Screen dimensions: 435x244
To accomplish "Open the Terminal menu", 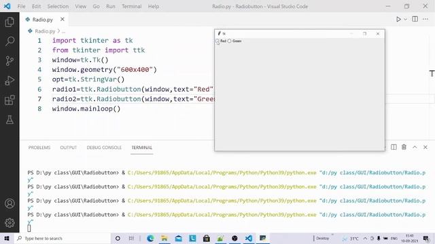I will [x=131, y=6].
